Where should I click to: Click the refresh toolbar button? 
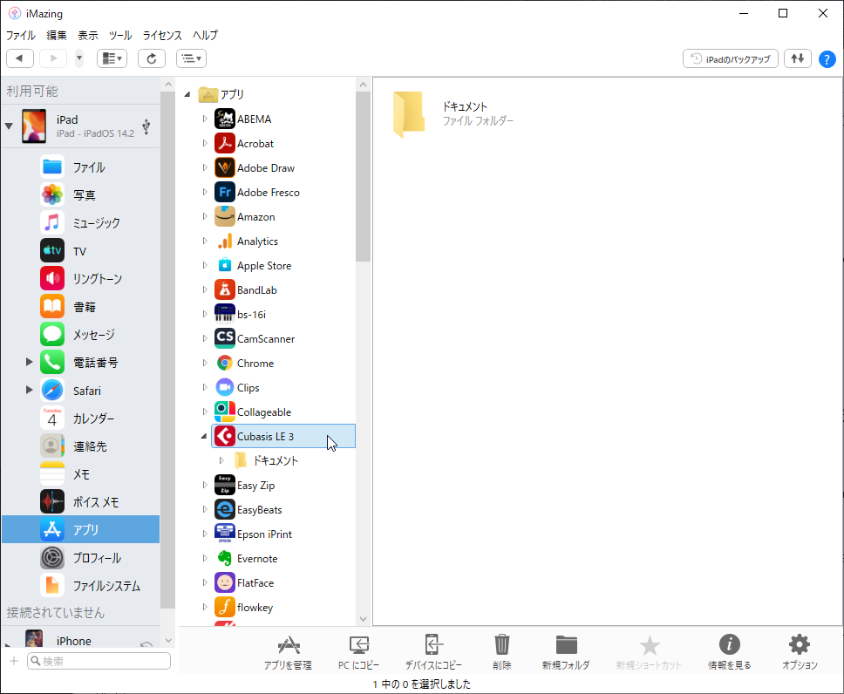coord(151,58)
